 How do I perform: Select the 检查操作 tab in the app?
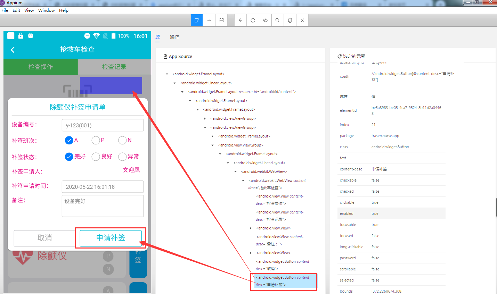41,67
